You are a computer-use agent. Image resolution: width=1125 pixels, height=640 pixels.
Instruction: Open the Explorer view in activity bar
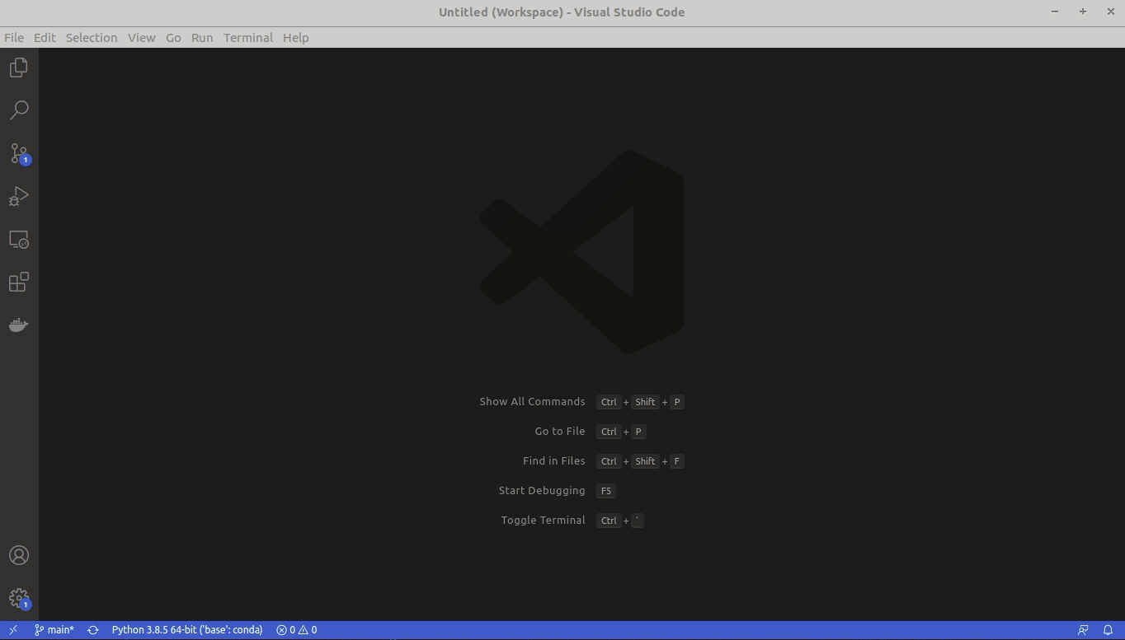pos(19,68)
